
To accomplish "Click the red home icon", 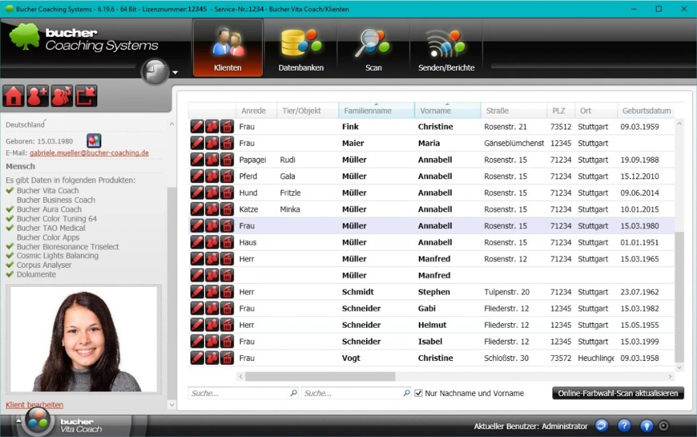I will (13, 97).
